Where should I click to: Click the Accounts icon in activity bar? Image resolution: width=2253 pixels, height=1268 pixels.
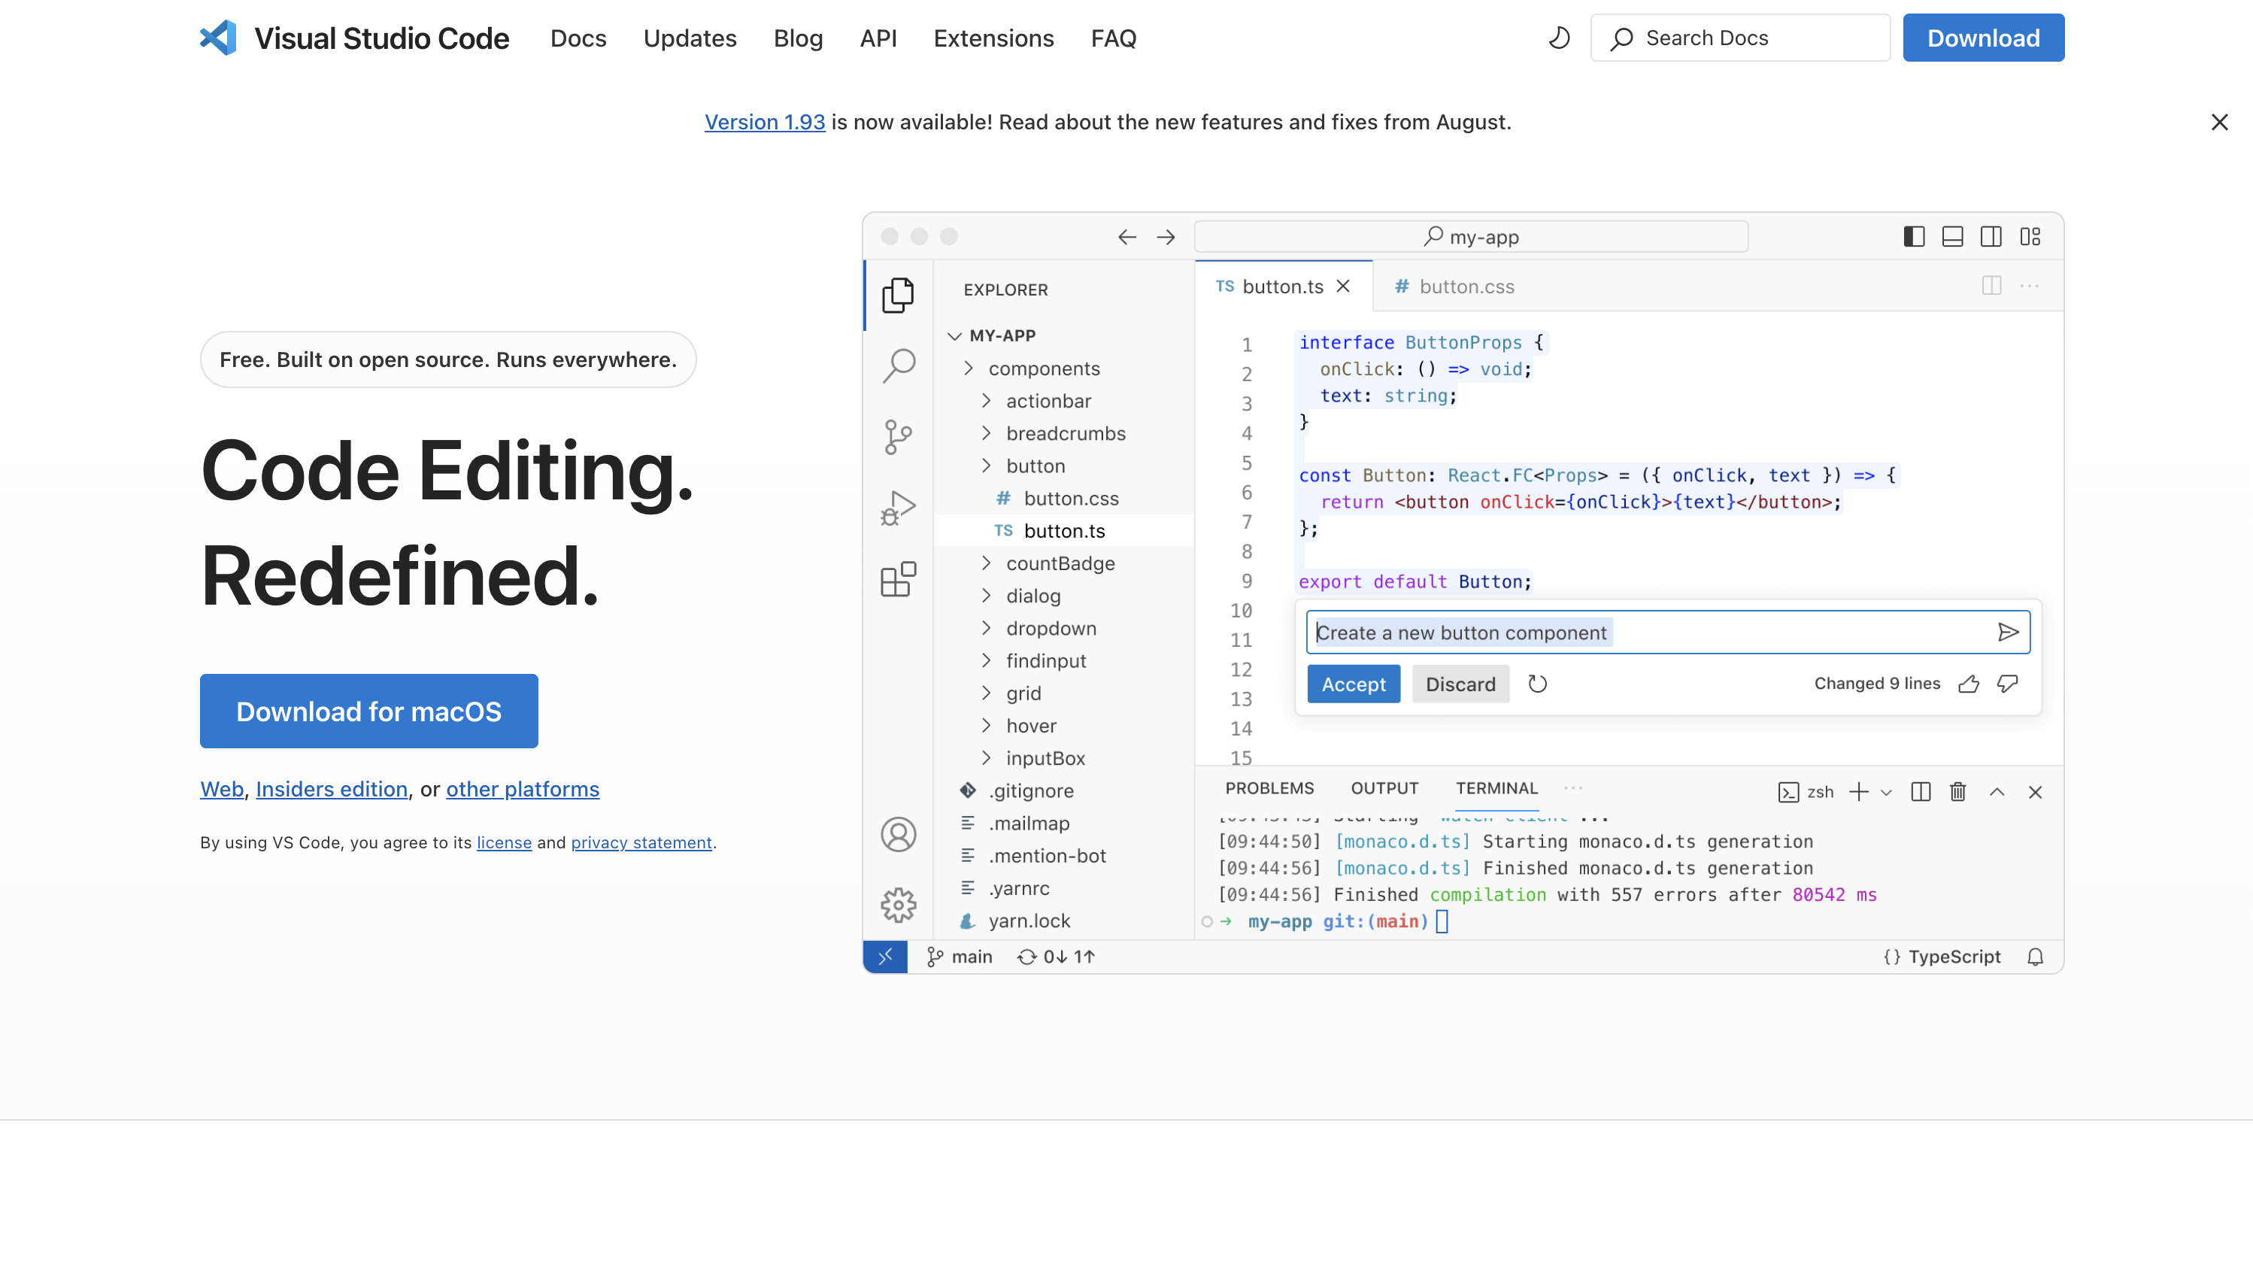[x=898, y=834]
